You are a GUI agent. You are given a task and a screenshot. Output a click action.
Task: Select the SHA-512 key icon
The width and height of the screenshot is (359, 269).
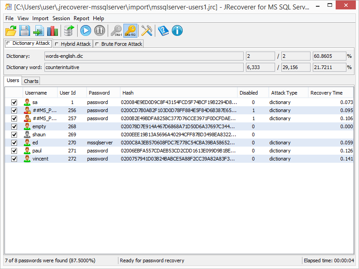(x=130, y=30)
